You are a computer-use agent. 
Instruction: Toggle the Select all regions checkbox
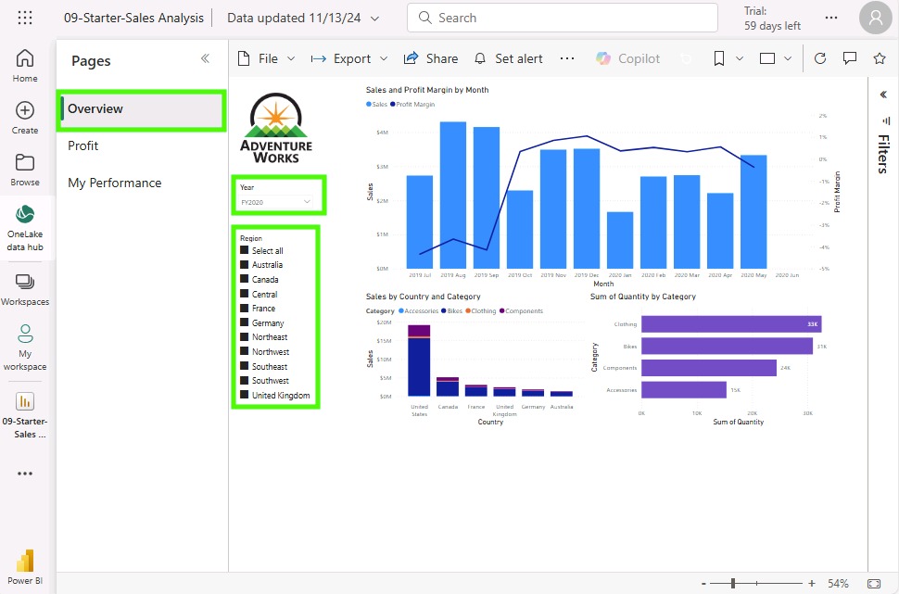[245, 249]
